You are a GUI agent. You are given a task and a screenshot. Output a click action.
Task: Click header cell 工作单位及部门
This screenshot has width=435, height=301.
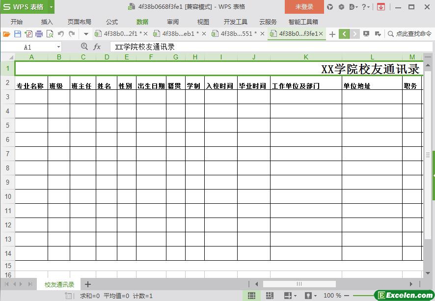[x=306, y=82]
